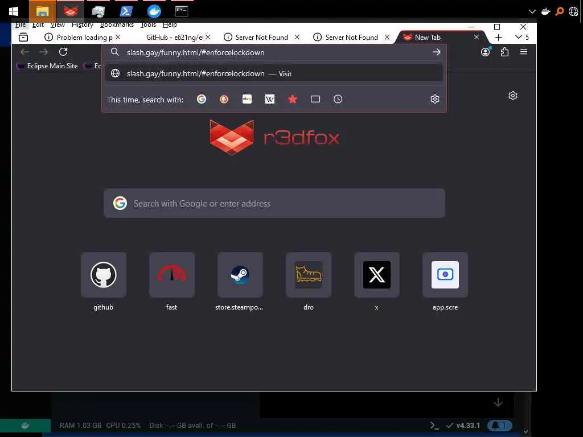583x437 pixels.
Task: Open the account profile icon
Action: (485, 52)
